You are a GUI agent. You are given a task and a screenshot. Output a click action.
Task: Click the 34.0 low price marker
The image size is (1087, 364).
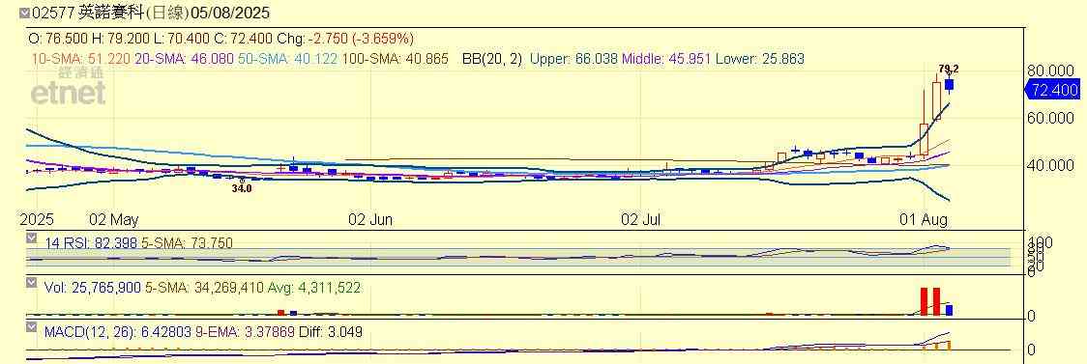click(x=241, y=187)
